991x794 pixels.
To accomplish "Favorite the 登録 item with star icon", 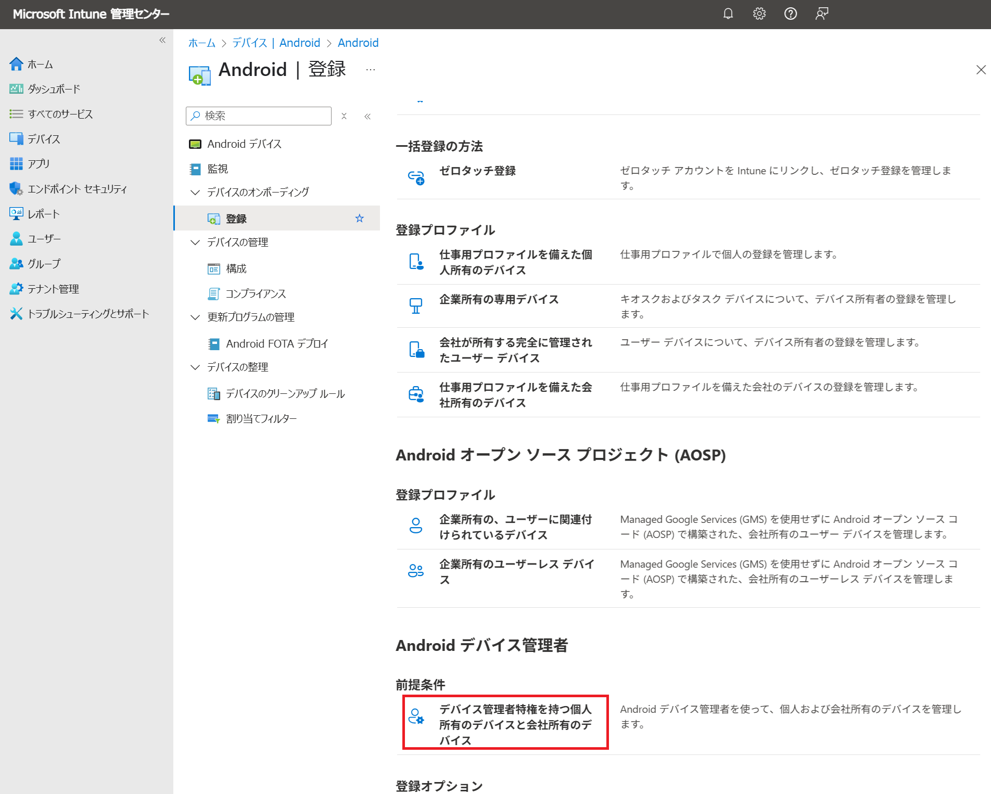I will [x=360, y=219].
